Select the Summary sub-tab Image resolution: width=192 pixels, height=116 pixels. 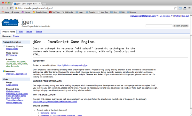(x=7, y=36)
